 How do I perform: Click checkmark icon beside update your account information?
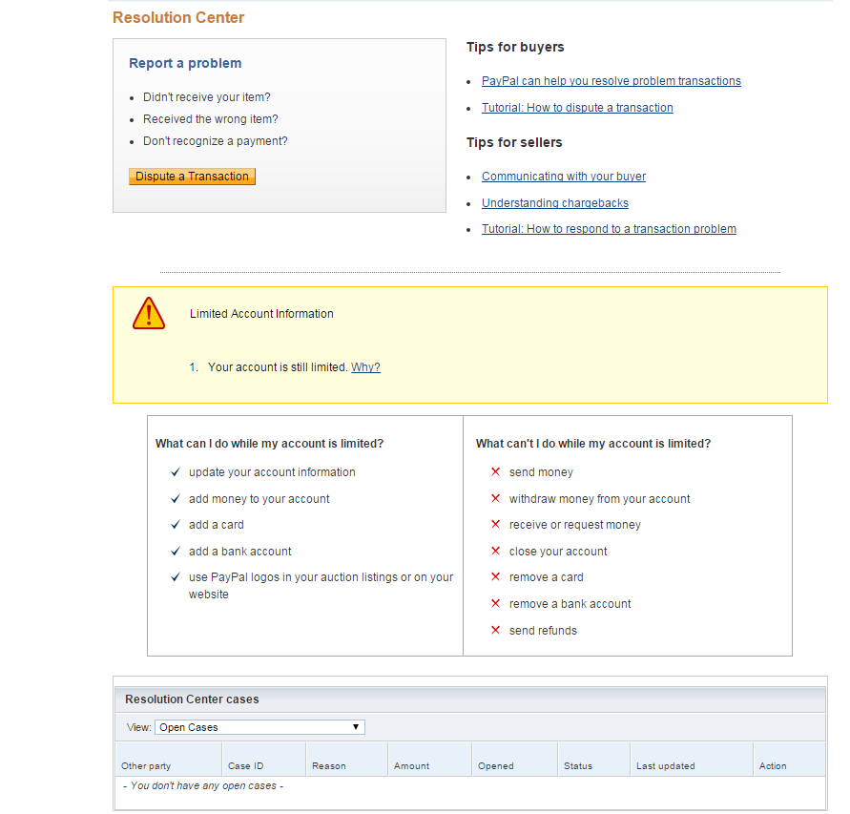point(176,472)
